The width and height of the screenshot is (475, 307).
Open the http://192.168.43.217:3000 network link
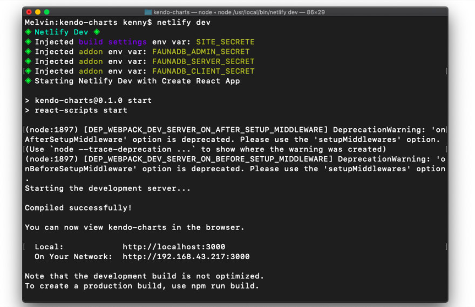pyautogui.click(x=186, y=256)
